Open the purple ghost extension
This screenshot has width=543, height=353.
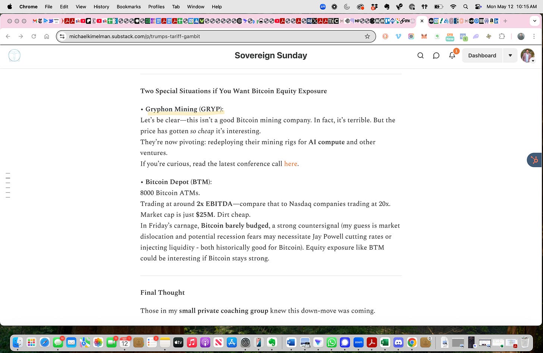(476, 36)
